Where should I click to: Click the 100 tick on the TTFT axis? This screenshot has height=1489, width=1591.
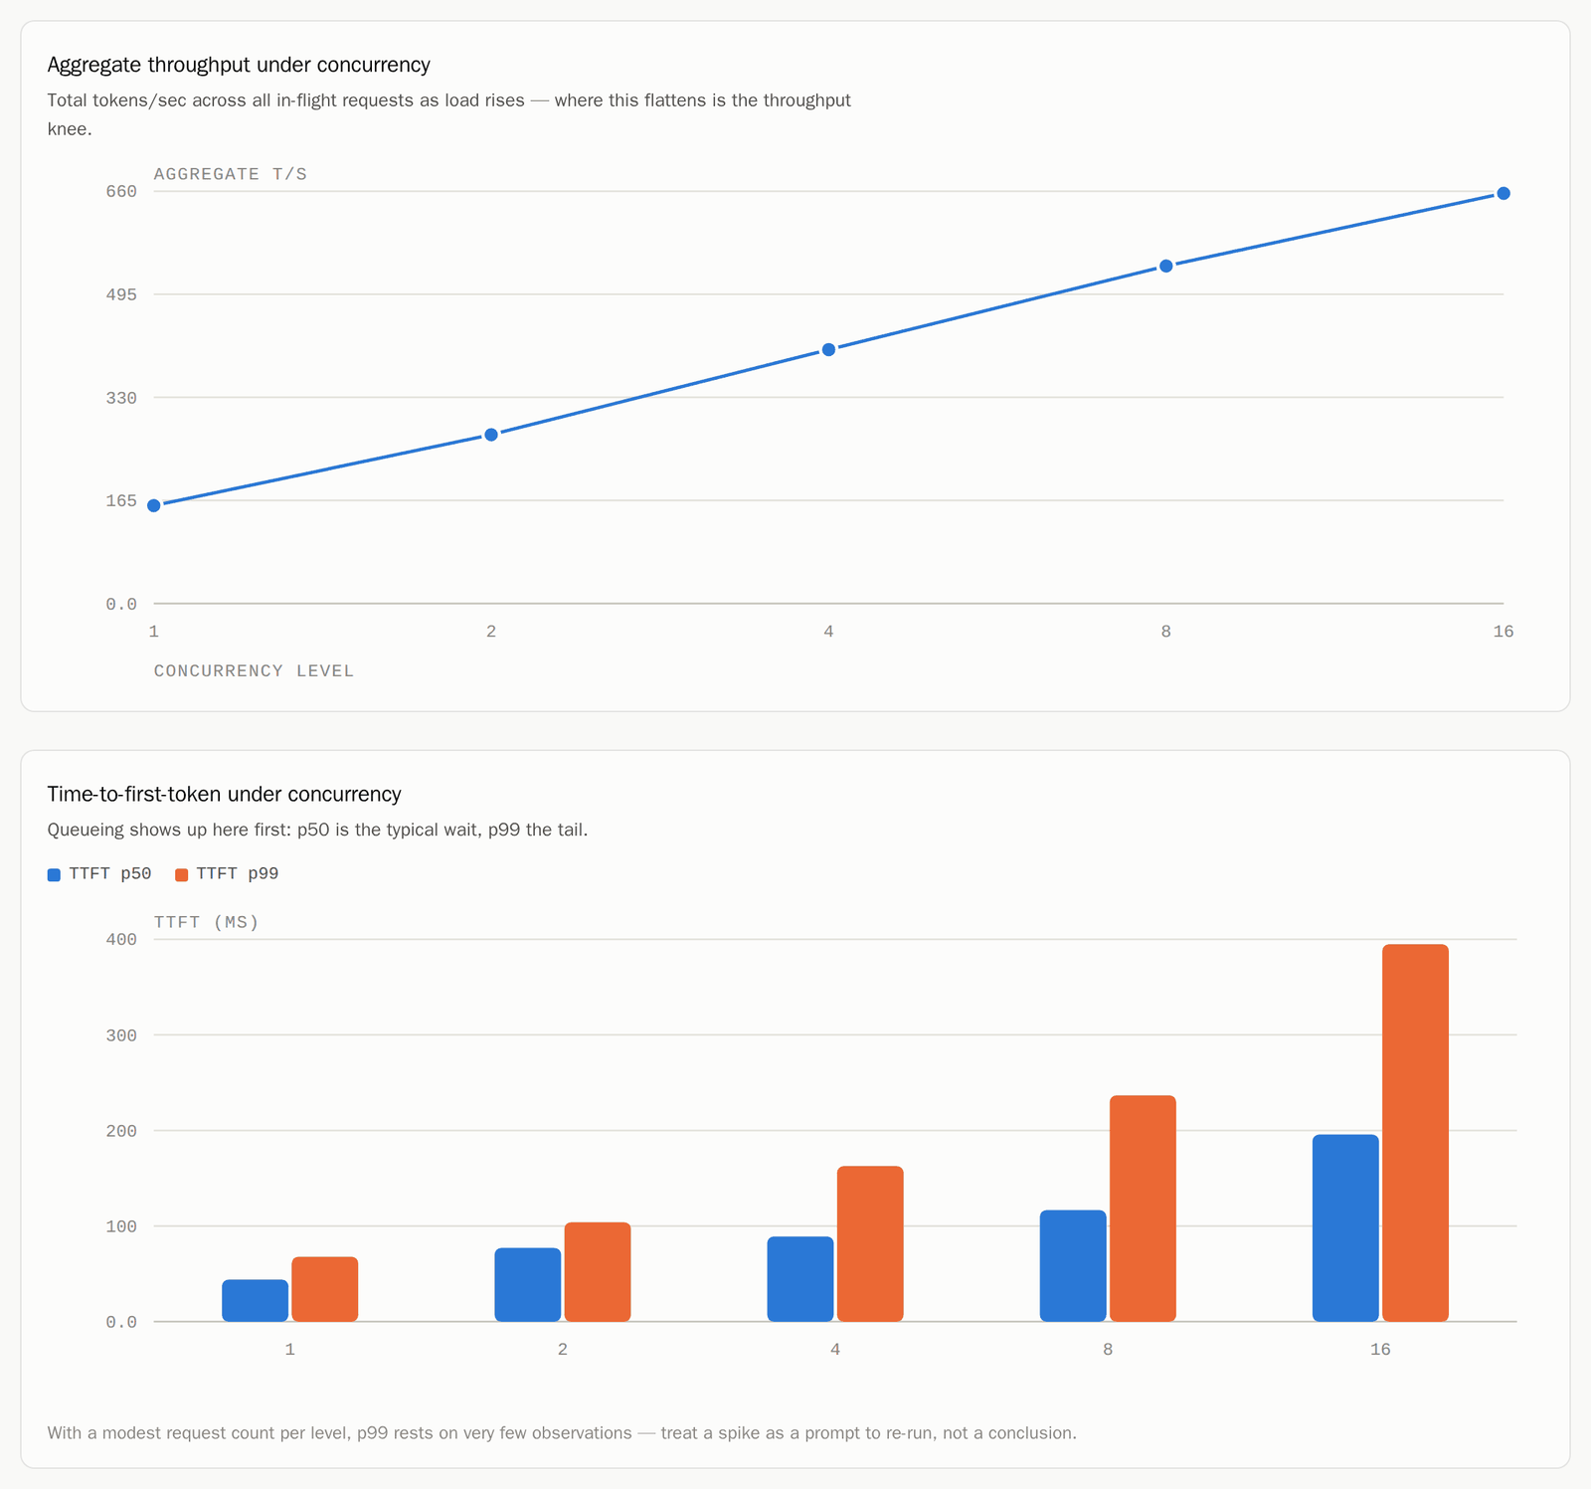point(121,1226)
